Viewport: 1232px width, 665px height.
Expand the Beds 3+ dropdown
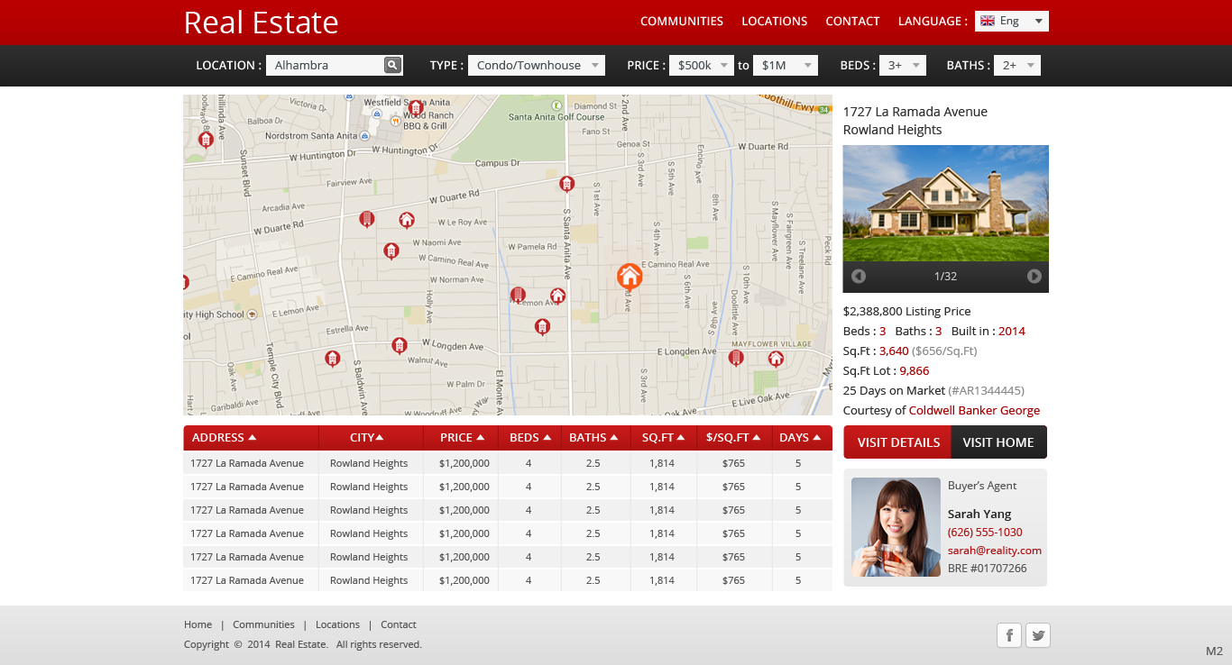click(x=903, y=65)
